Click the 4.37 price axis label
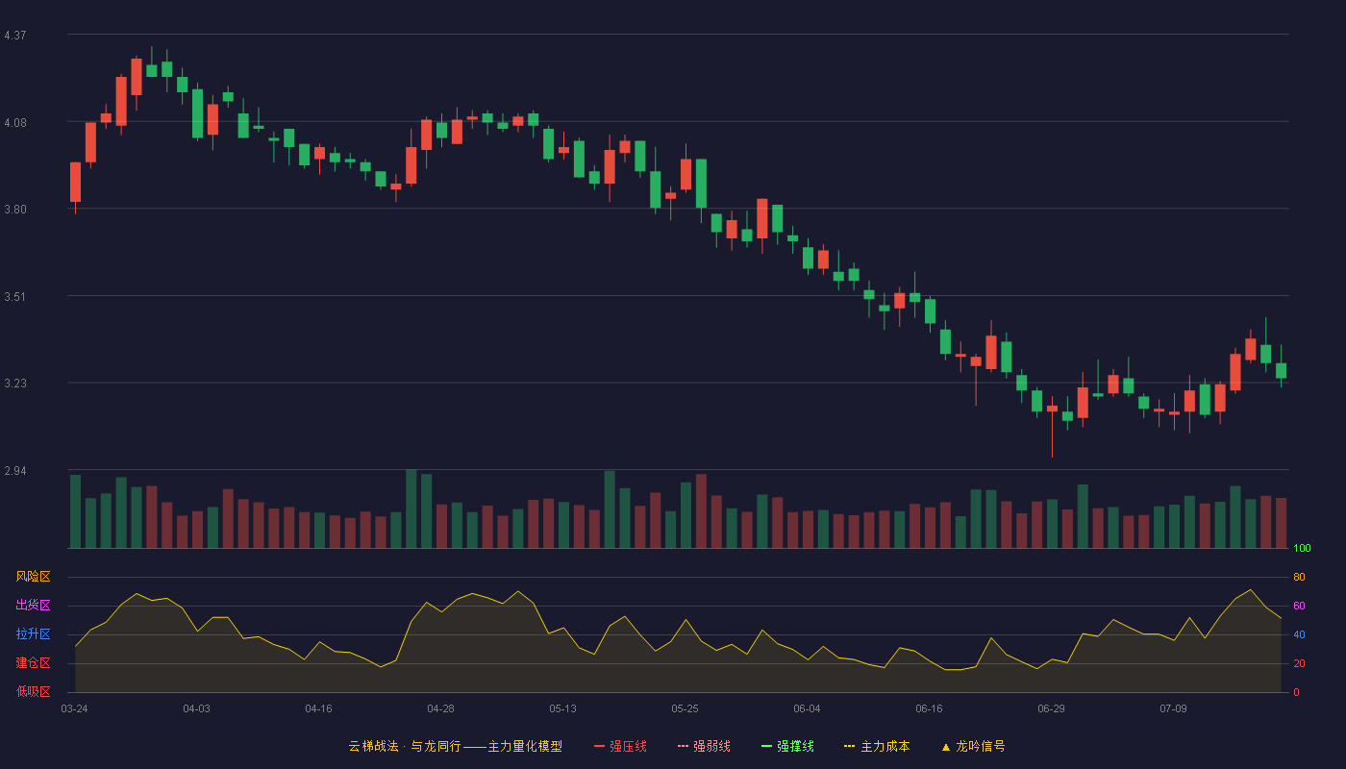 pos(15,36)
